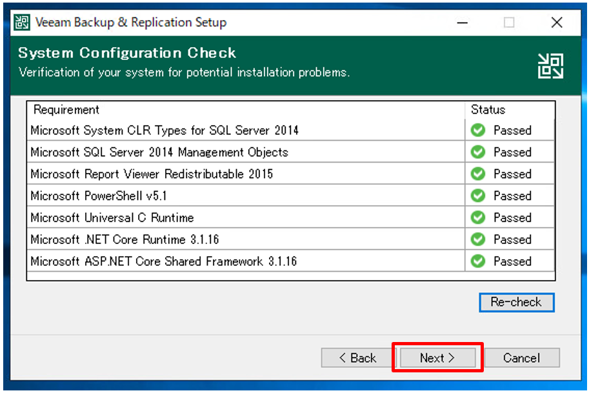Click green check for .NET Core Runtime row
This screenshot has width=589, height=393.
[478, 239]
